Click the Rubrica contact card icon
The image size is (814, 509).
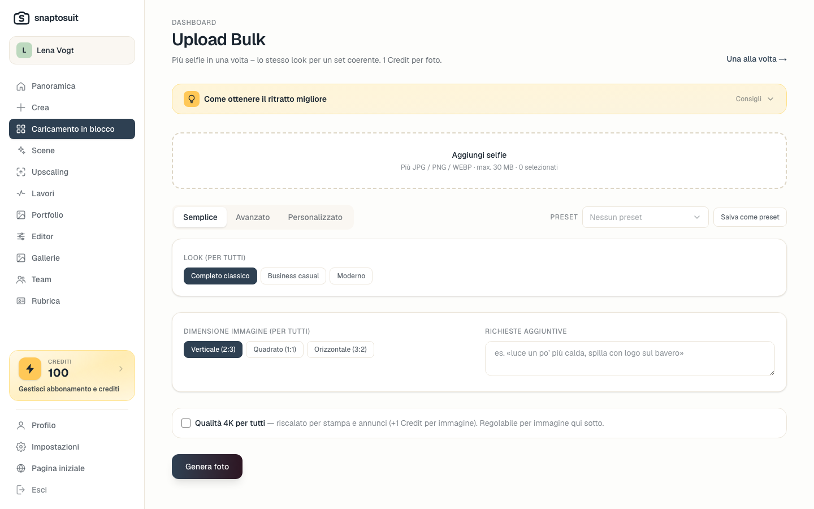tap(21, 301)
